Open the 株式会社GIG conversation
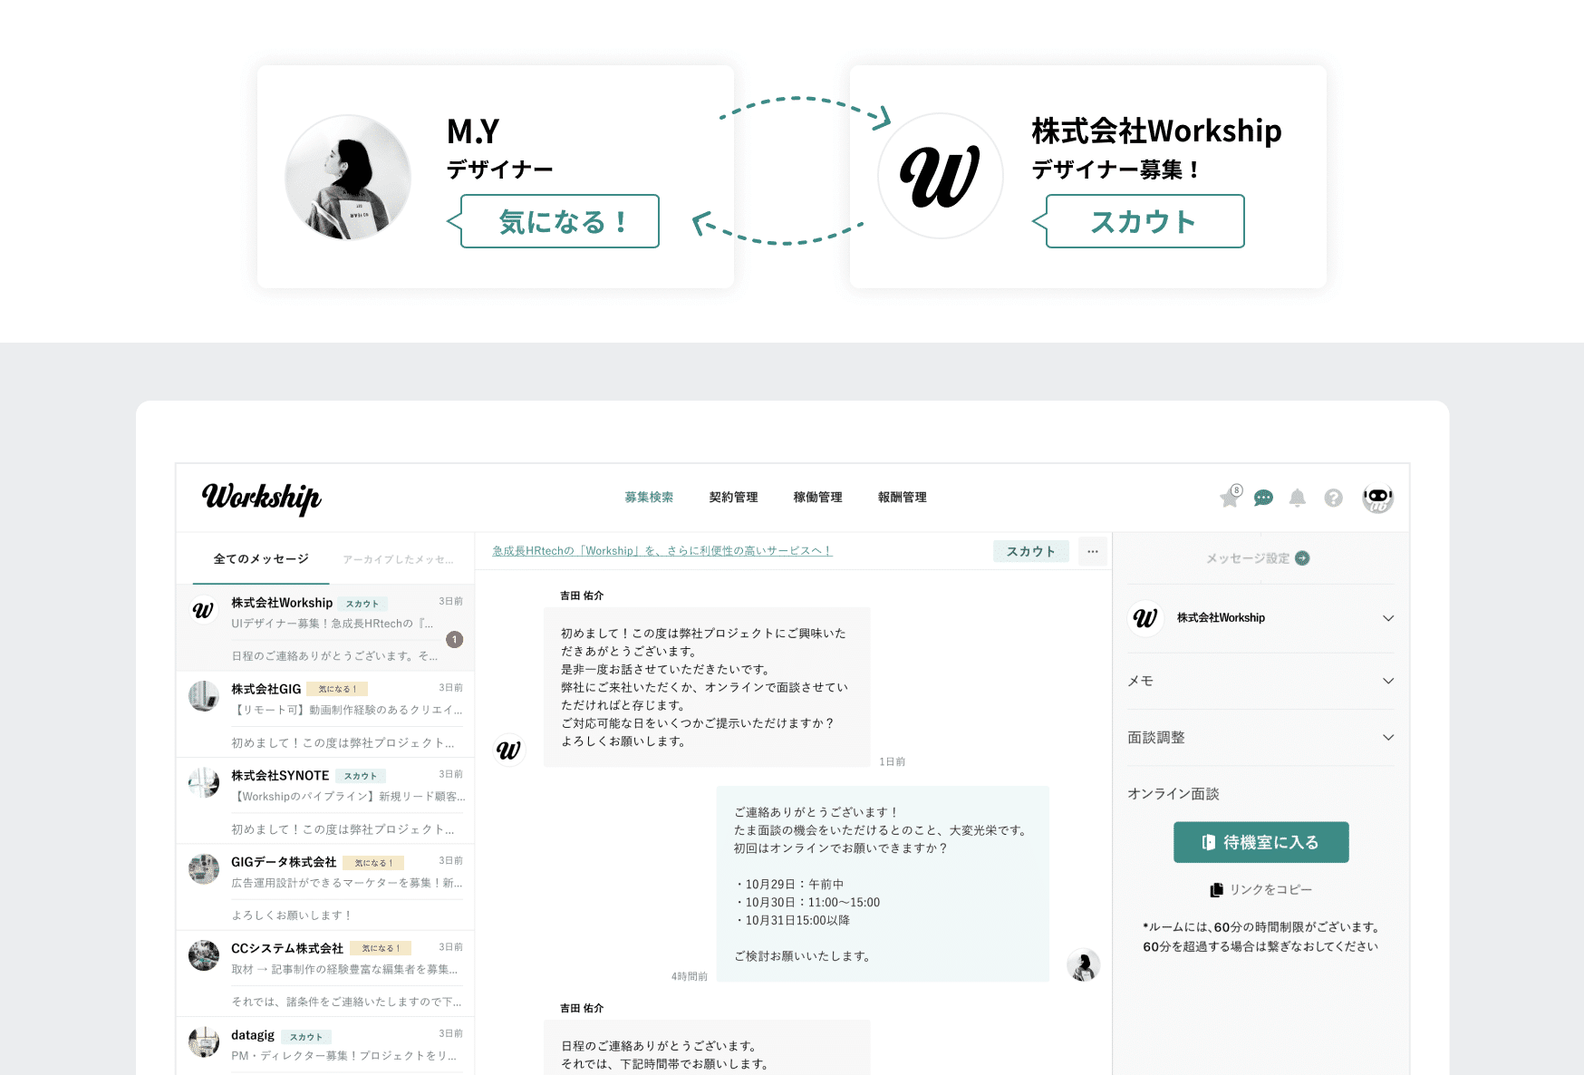 pos(325,714)
